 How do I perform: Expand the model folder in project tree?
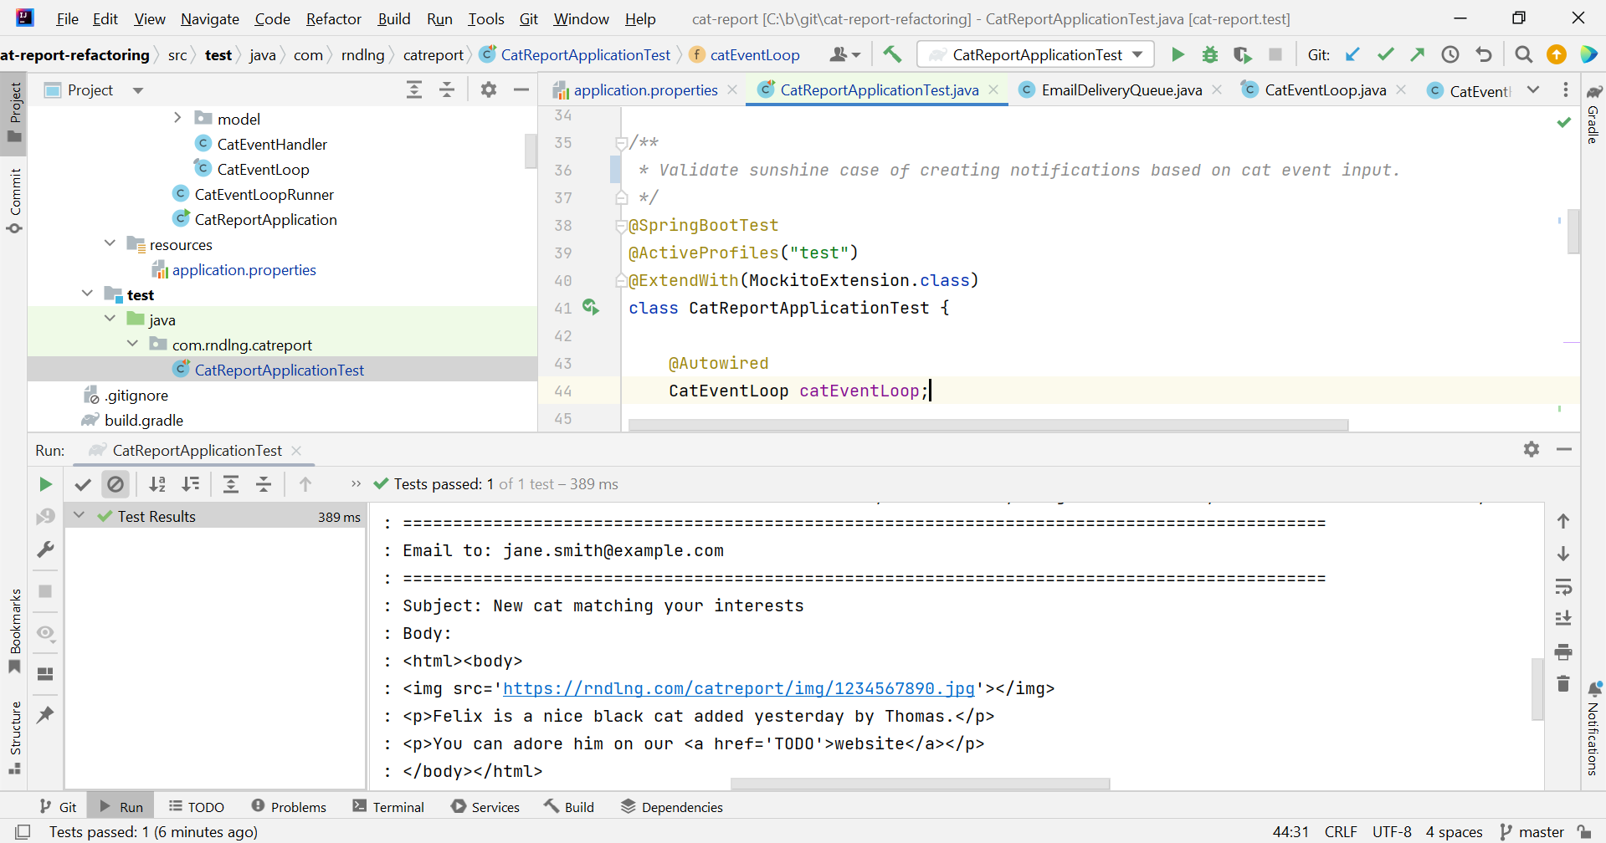(x=177, y=119)
